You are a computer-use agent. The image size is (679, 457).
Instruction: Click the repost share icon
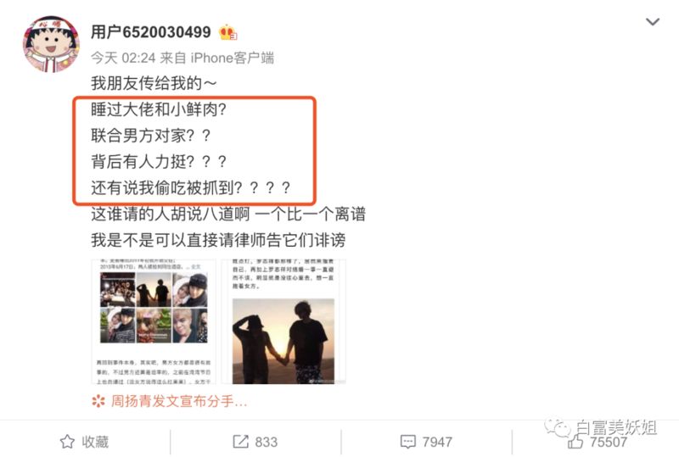[x=241, y=442]
